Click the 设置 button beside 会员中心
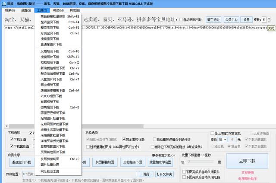The width and height of the screenshot is (276, 183). click(x=246, y=20)
